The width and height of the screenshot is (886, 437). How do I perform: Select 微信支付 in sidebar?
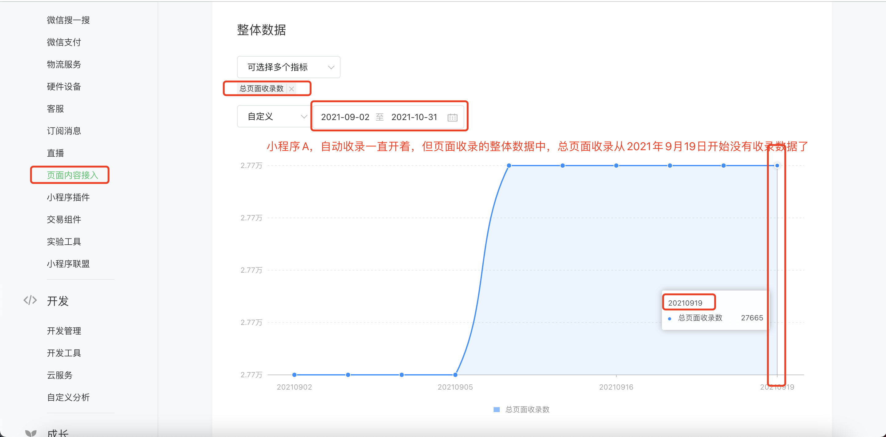point(64,42)
